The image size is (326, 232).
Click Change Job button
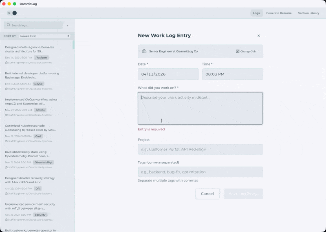coord(246,51)
